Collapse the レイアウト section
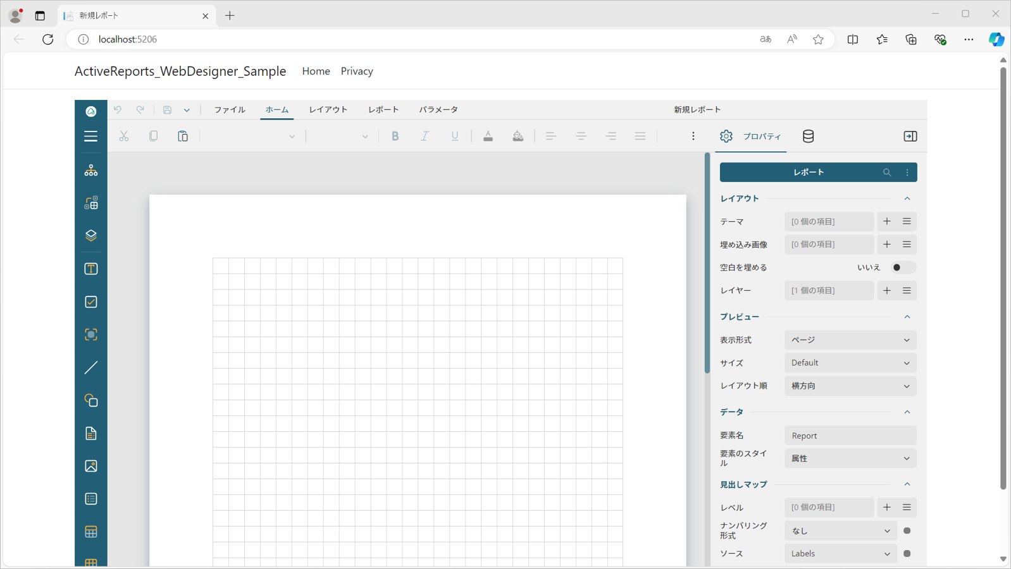1011x569 pixels. coord(907,199)
